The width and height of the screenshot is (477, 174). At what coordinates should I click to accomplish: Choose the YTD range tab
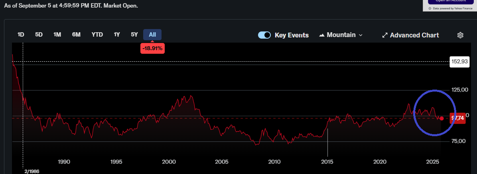click(x=97, y=35)
